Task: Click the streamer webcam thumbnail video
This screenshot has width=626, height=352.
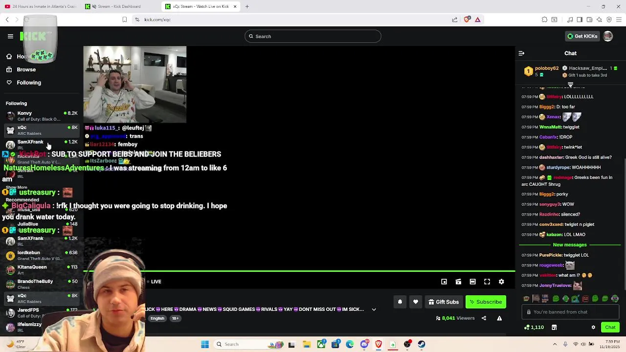Action: (134, 84)
